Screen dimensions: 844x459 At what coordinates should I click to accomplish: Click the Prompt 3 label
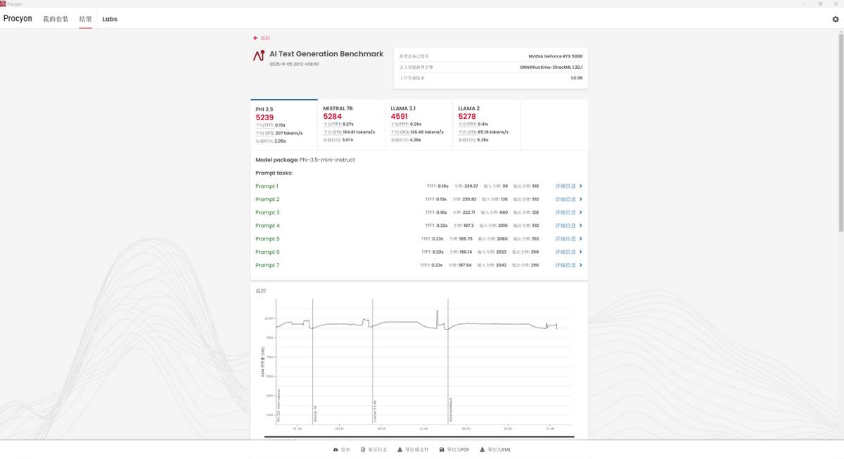[x=267, y=212]
